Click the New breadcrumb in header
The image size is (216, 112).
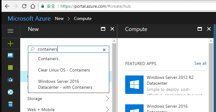coord(59,18)
